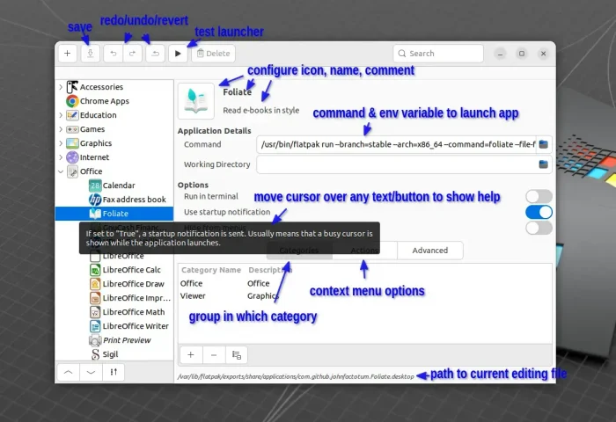The height and width of the screenshot is (422, 616).
Task: Enable the Run in terminal switch
Action: point(539,196)
